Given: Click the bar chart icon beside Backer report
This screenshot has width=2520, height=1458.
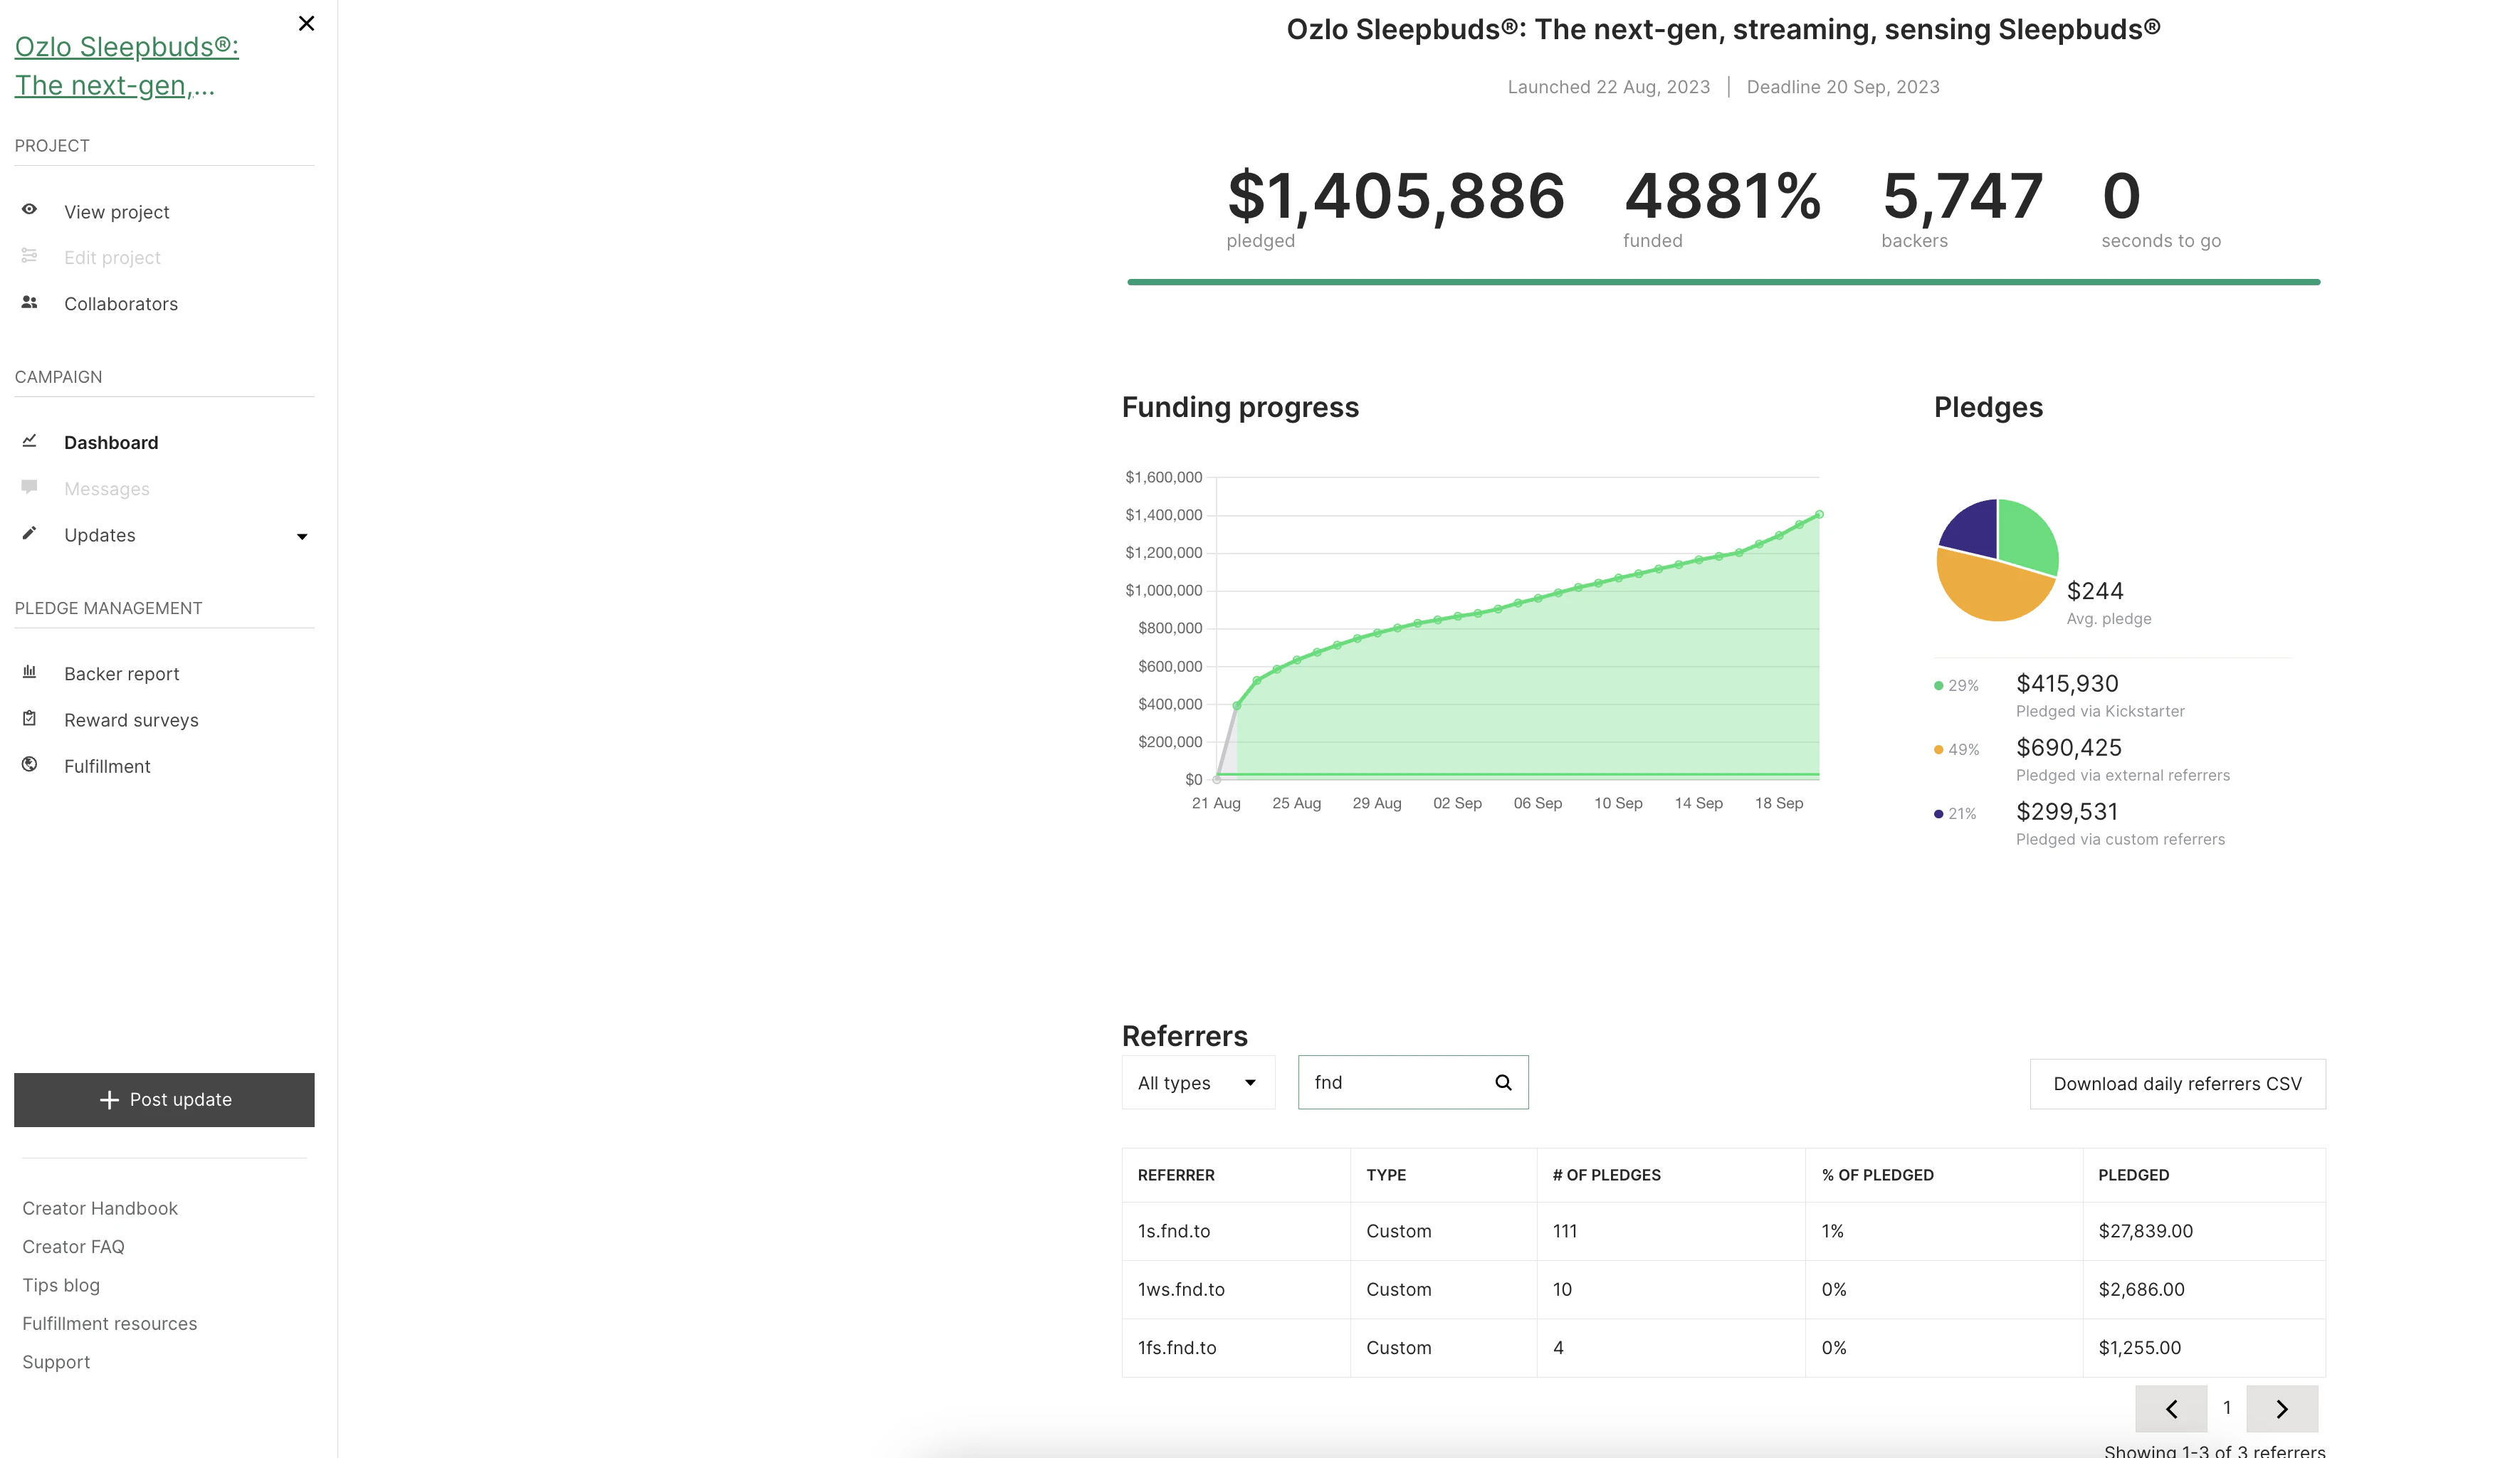Looking at the screenshot, I should coord(30,672).
